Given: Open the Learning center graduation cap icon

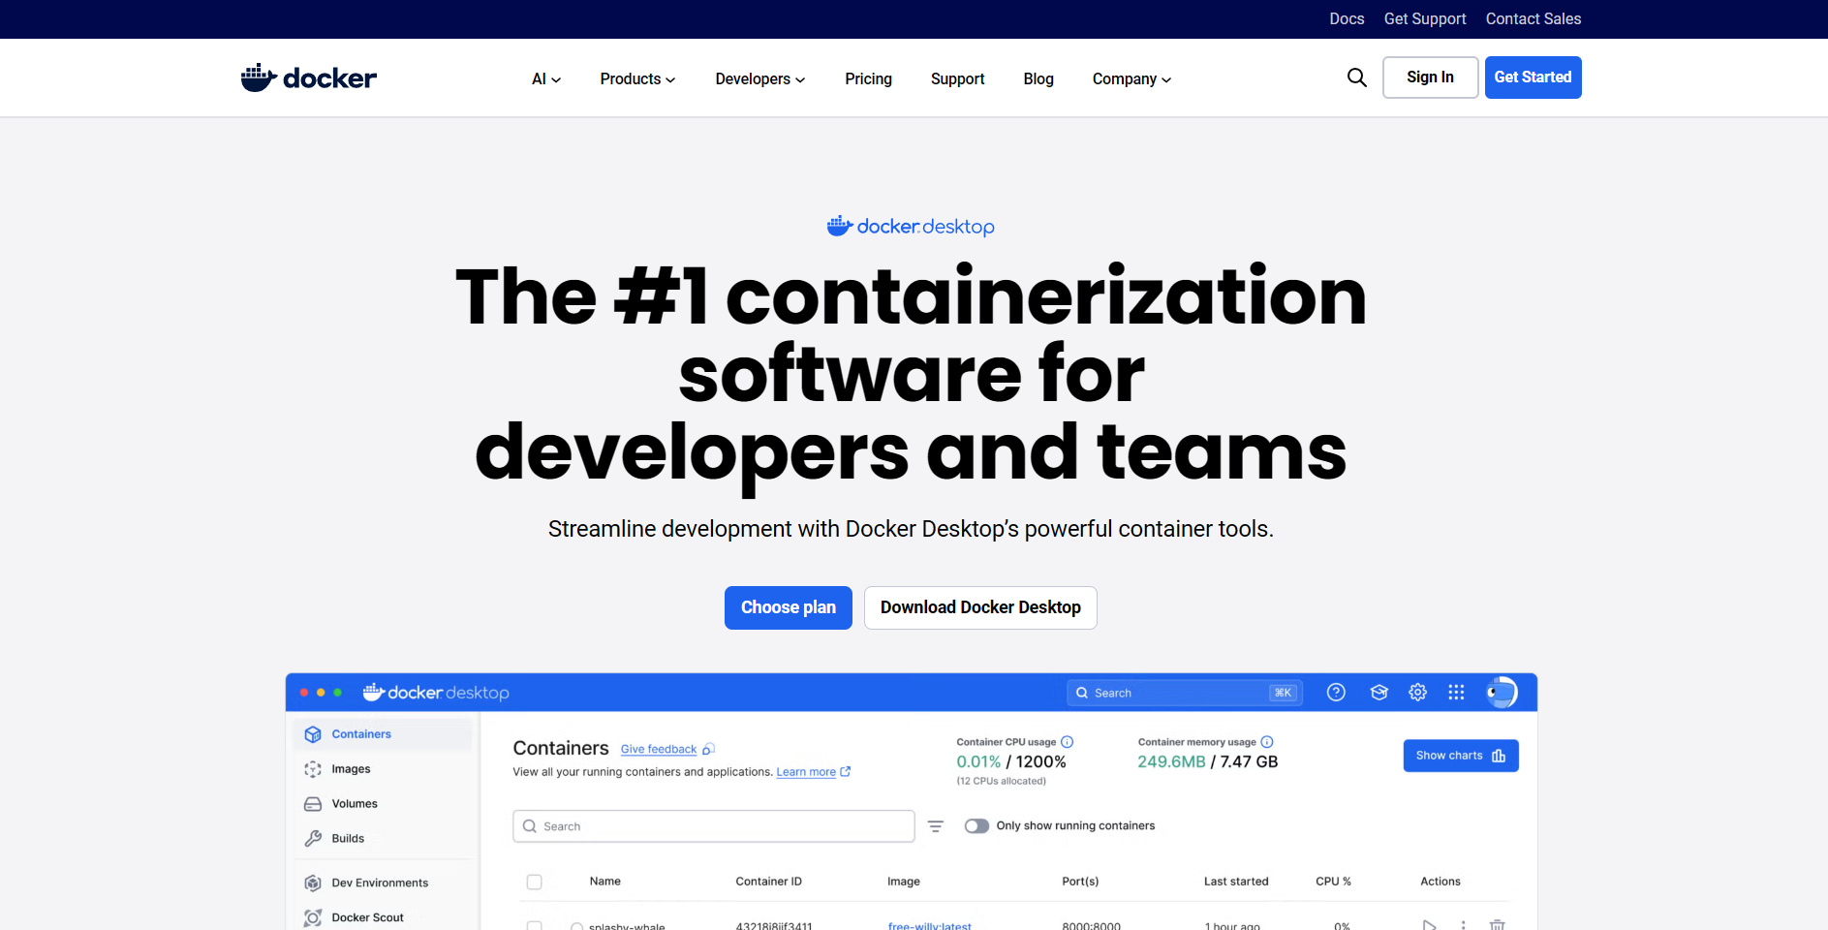Looking at the screenshot, I should [1379, 692].
